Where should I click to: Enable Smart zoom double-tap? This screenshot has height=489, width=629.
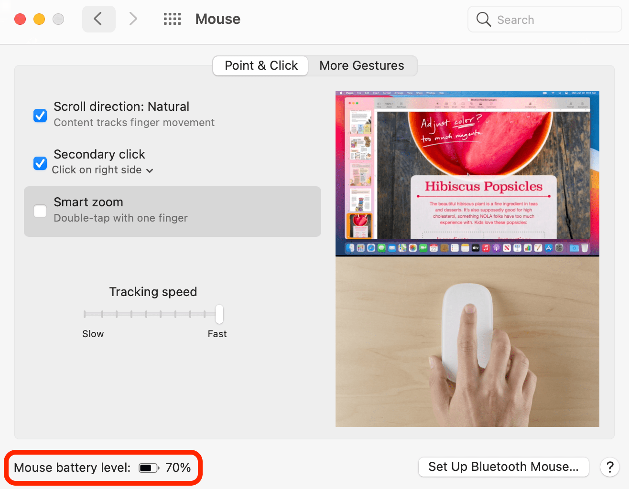click(x=40, y=211)
